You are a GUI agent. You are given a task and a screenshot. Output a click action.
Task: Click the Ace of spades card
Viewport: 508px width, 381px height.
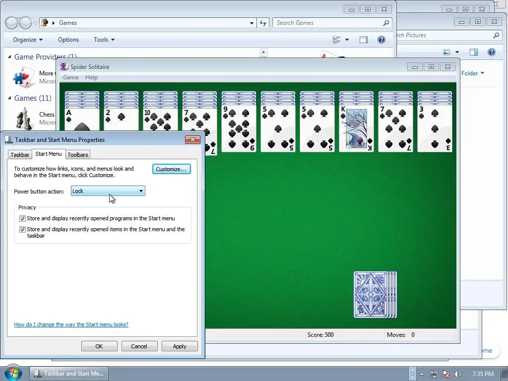[82, 119]
